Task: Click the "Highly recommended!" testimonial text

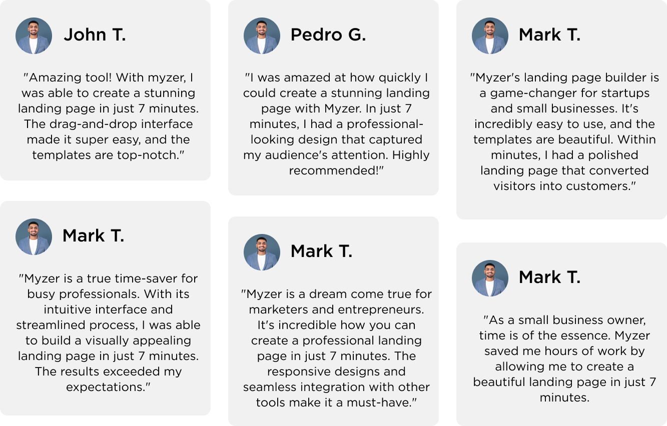Action: point(336,163)
